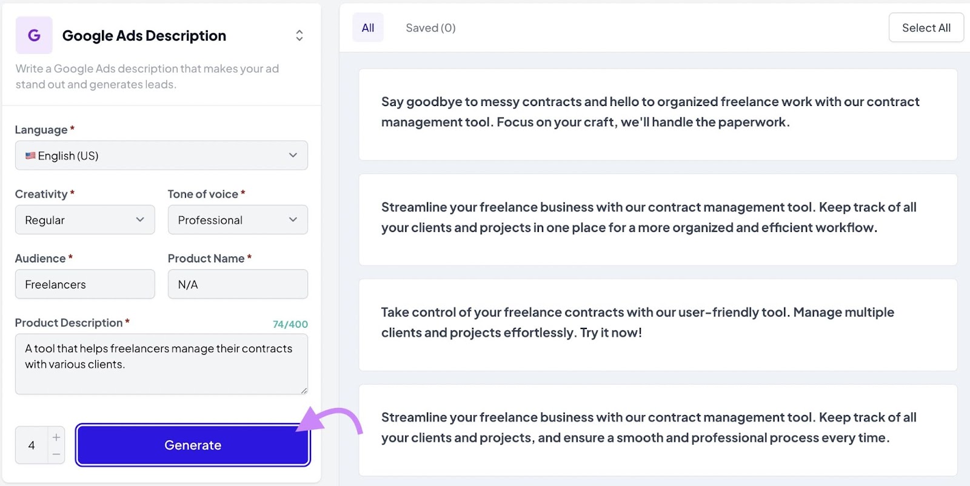
Task: Select the generation count showing 4
Action: [32, 444]
